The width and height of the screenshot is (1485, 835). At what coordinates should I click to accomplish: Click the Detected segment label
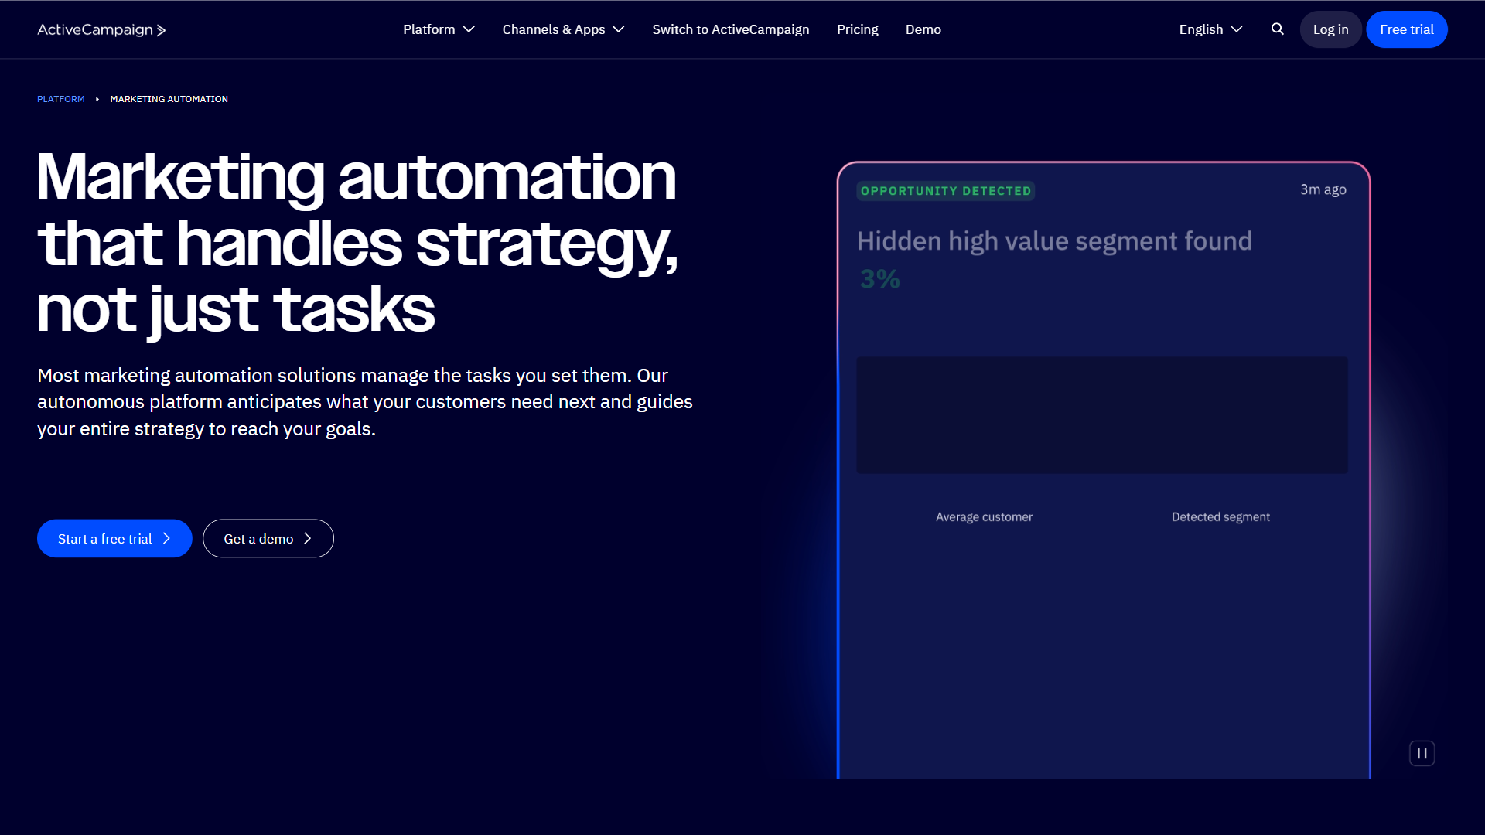[x=1220, y=517]
